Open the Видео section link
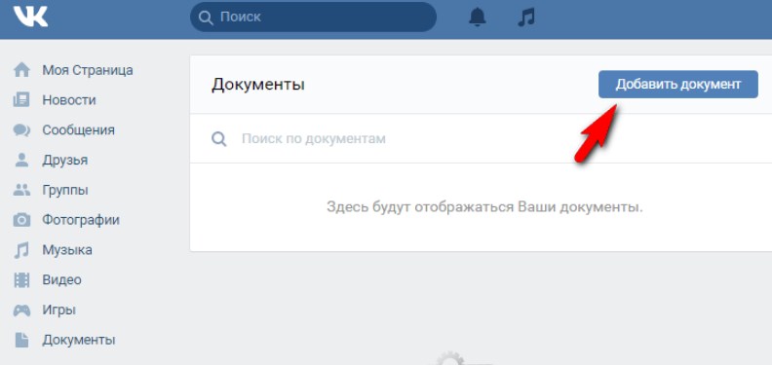The height and width of the screenshot is (365, 772). coord(61,280)
